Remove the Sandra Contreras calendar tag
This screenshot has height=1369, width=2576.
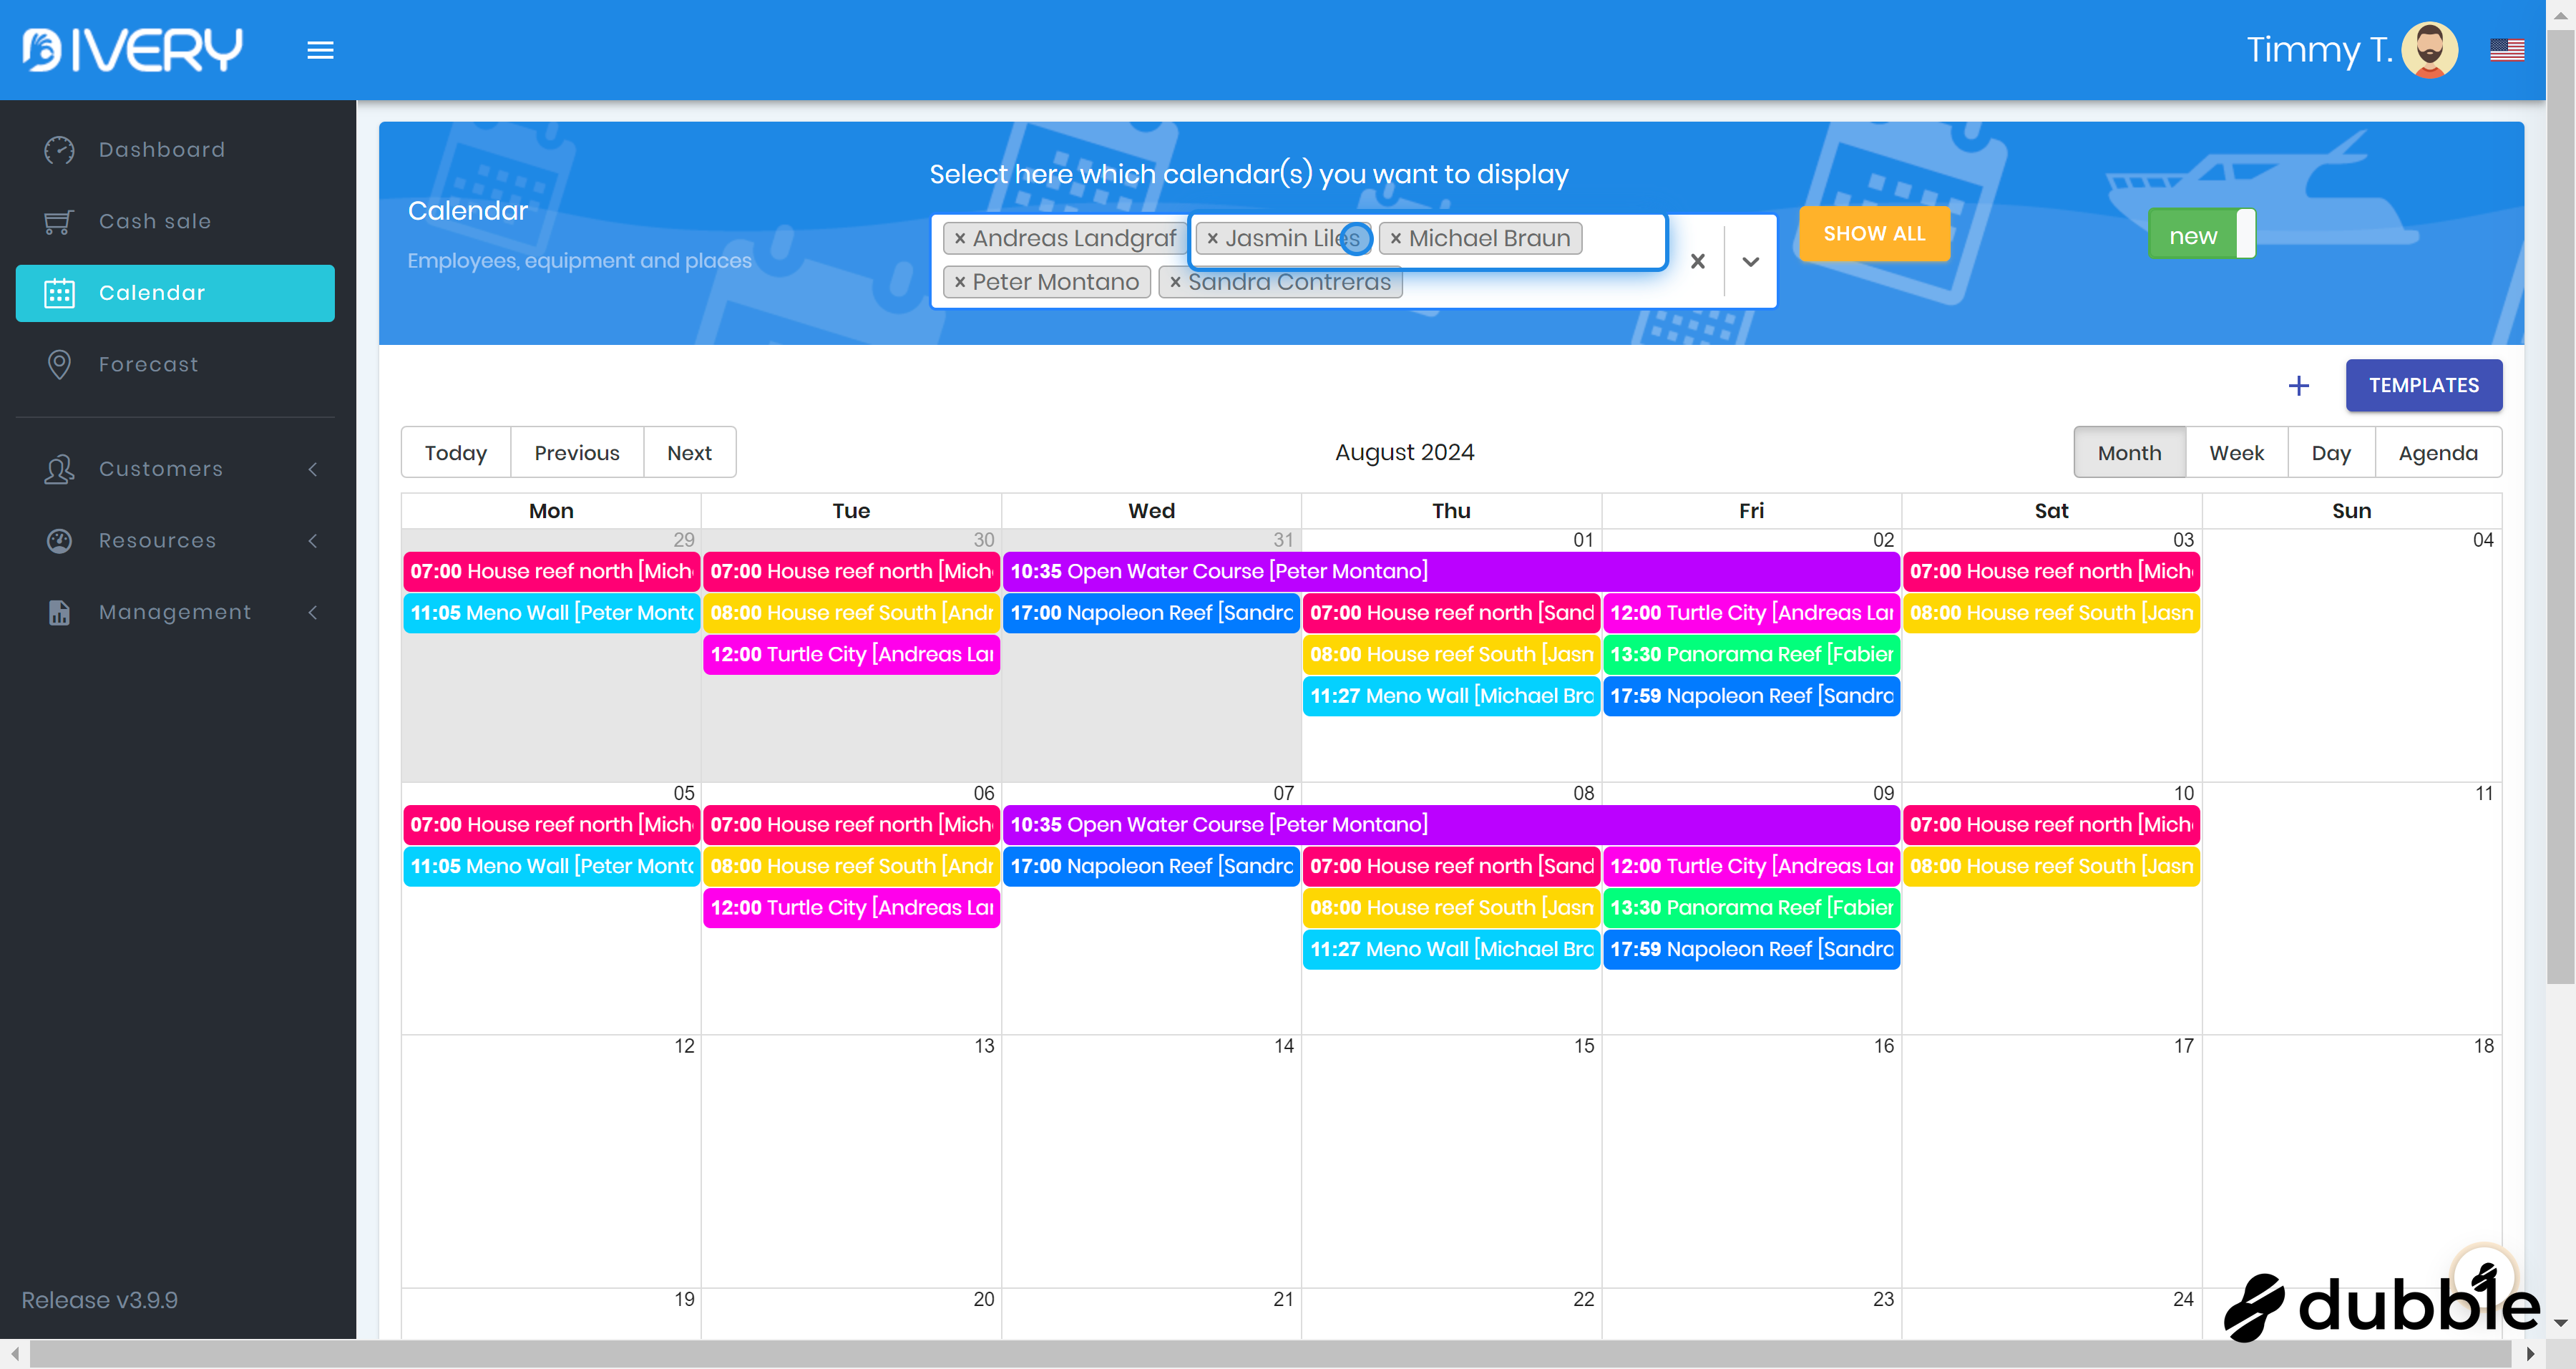tap(1175, 282)
